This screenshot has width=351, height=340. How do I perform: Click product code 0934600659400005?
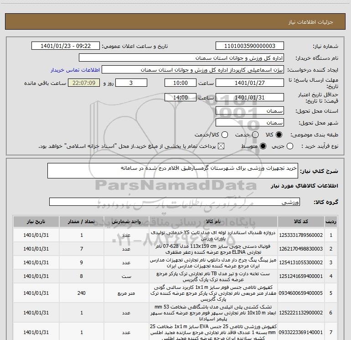pos(301,293)
